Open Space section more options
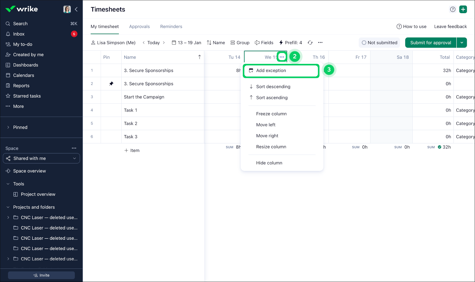Image resolution: width=475 pixels, height=282 pixels. point(74,148)
